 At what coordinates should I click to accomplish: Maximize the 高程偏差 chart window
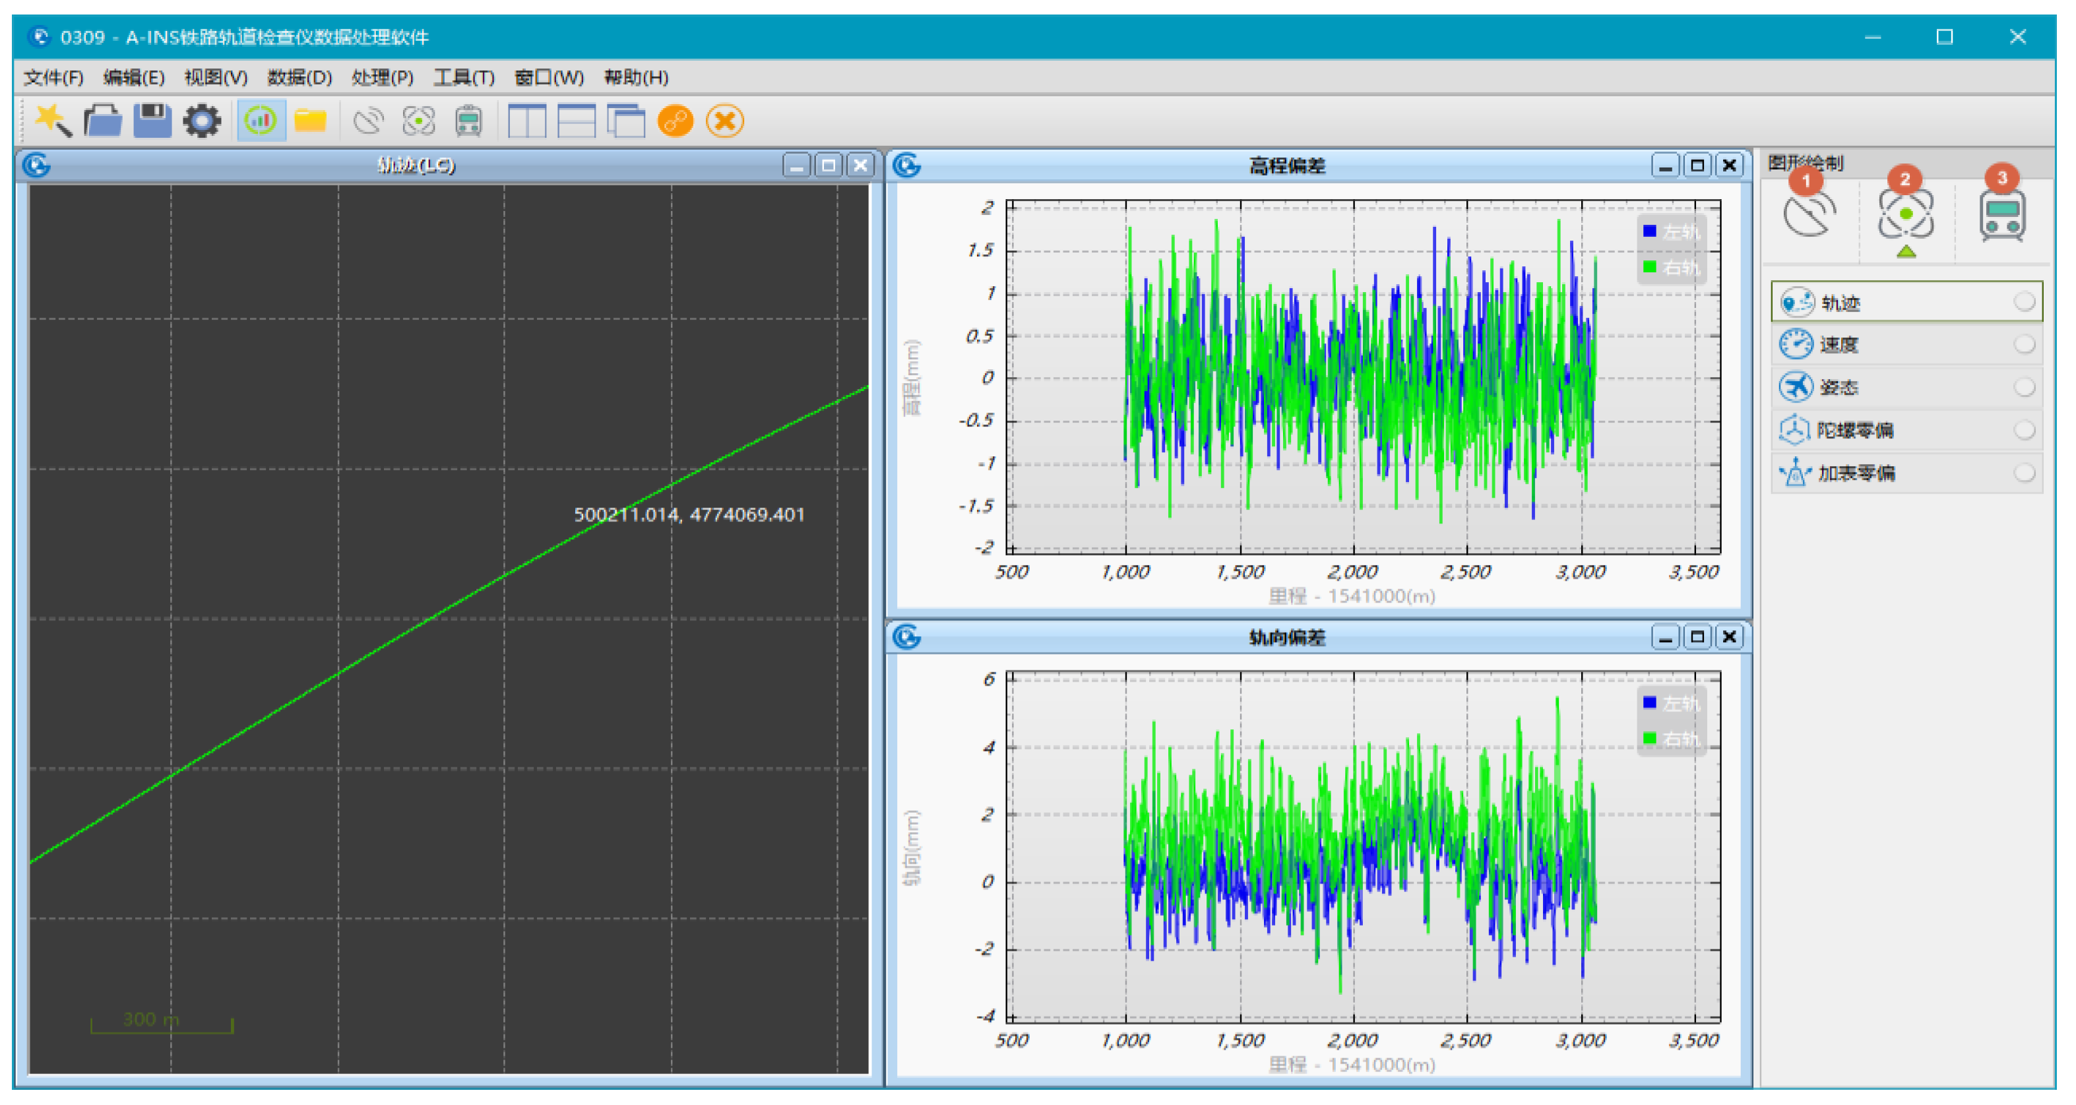[x=1697, y=165]
